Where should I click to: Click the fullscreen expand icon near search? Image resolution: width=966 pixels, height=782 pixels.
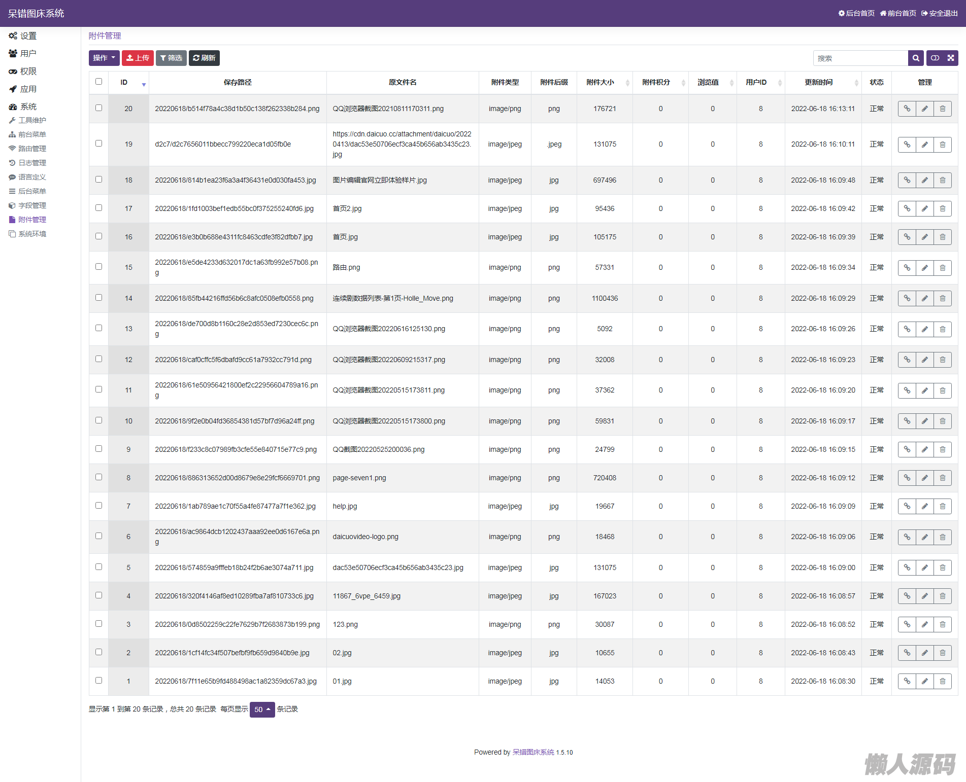point(950,58)
